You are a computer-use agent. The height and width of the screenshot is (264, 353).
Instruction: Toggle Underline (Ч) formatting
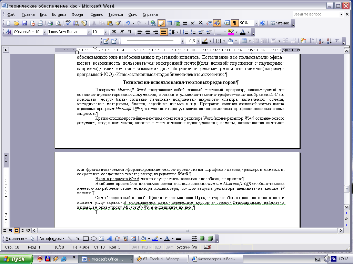coord(130,32)
